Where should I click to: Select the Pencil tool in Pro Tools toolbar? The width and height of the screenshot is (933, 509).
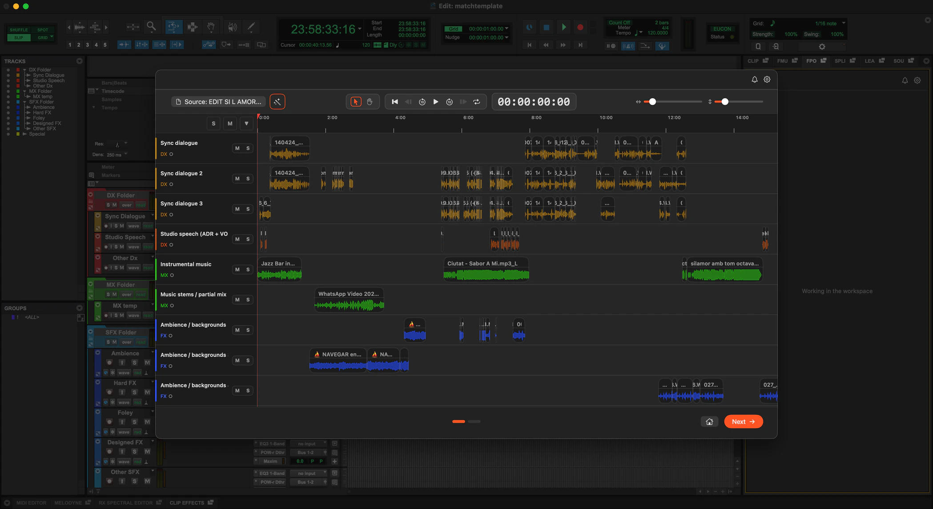[x=251, y=27]
